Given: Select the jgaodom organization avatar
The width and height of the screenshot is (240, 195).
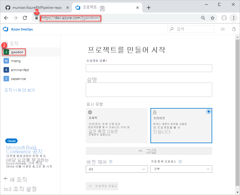Looking at the screenshot, I should click(6, 52).
